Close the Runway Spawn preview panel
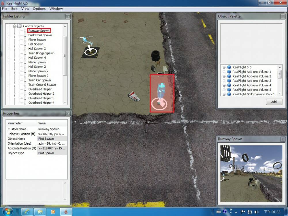 [283, 139]
